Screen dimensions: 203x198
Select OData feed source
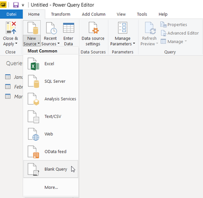click(x=51, y=152)
